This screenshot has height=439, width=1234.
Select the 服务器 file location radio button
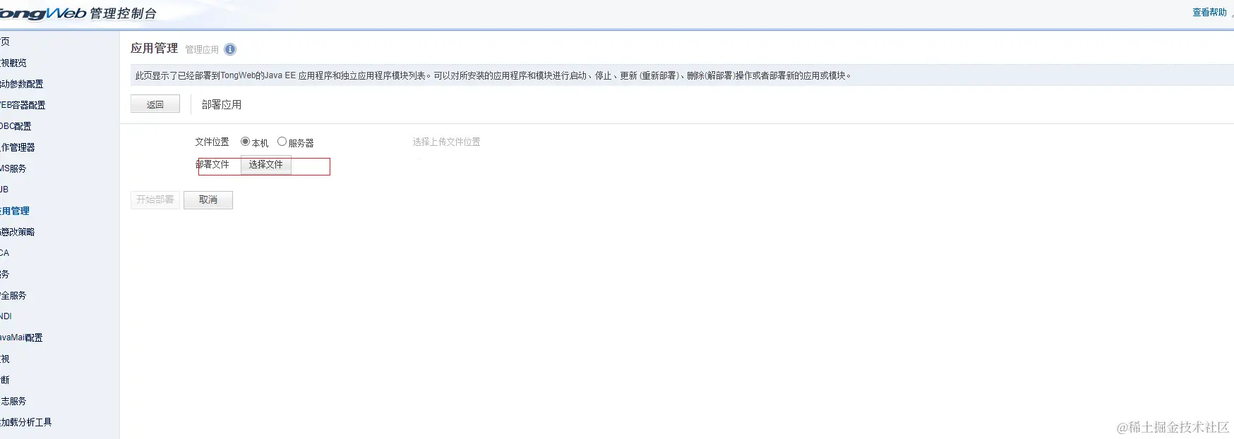(x=282, y=142)
